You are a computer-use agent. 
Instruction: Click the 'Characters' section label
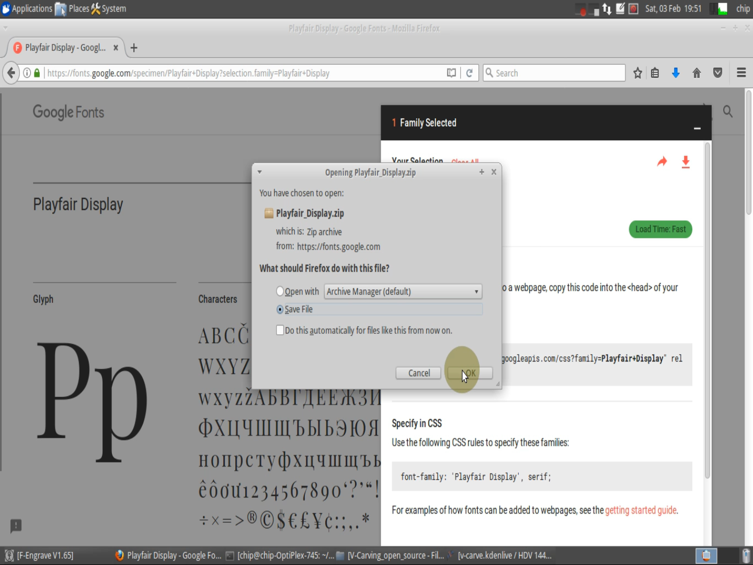click(x=218, y=299)
